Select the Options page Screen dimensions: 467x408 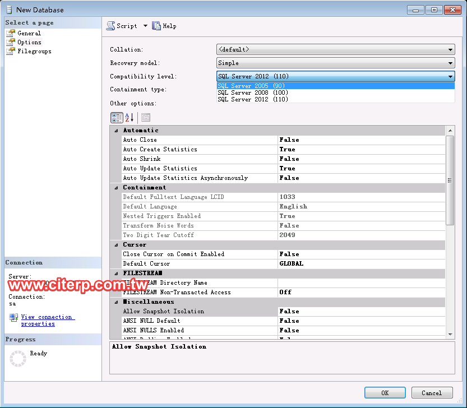click(x=29, y=42)
